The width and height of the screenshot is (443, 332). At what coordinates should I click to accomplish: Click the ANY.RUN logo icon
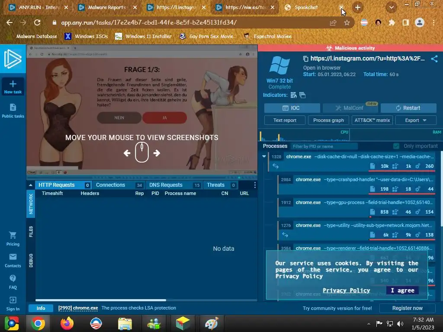(x=13, y=59)
